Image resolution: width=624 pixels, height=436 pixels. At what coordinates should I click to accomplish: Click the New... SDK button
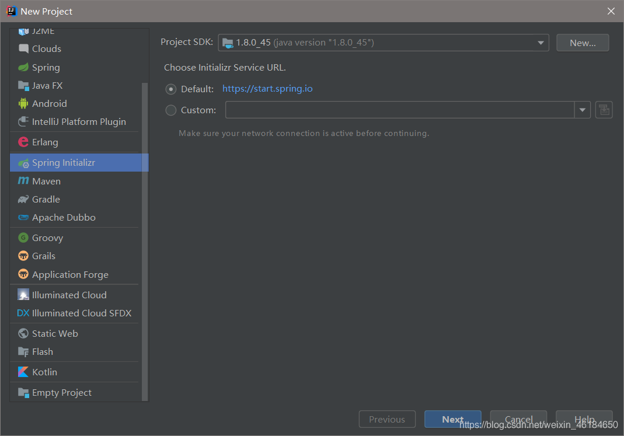pos(582,42)
